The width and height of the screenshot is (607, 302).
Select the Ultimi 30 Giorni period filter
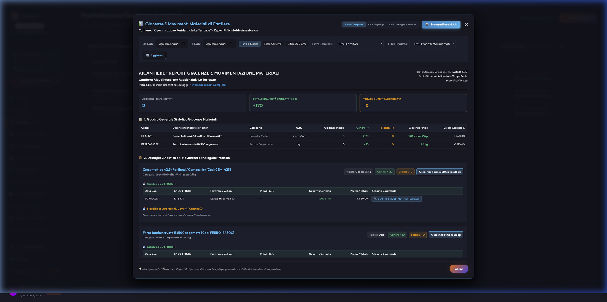coord(297,44)
